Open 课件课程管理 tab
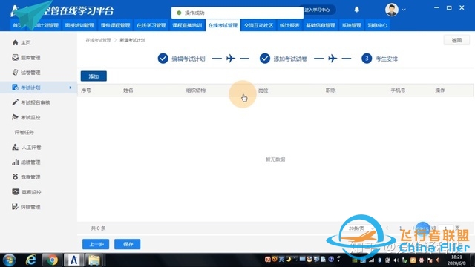This screenshot has width=475, height=267. tap(116, 25)
